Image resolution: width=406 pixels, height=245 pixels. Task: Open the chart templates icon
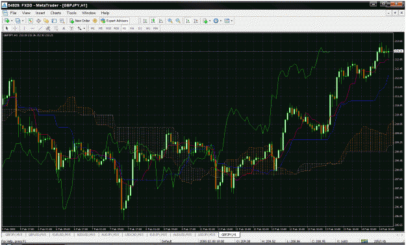point(227,21)
